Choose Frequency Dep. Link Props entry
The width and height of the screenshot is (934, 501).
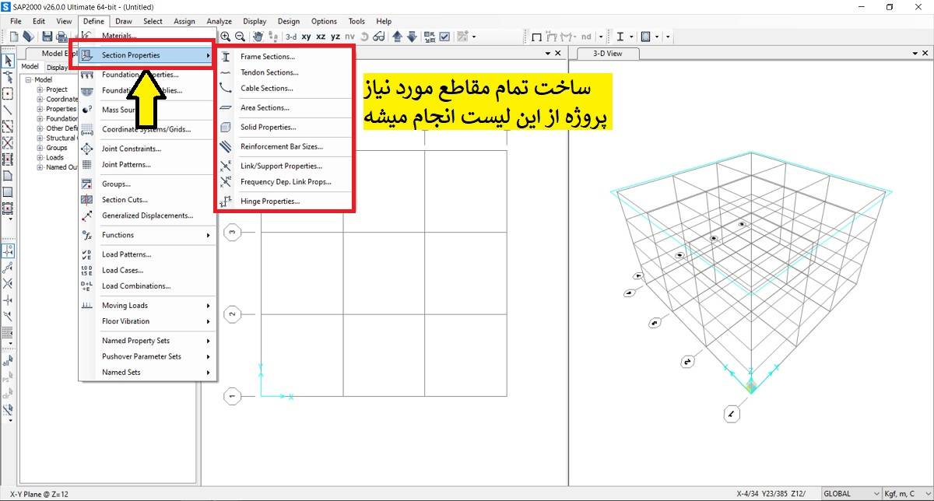(285, 182)
